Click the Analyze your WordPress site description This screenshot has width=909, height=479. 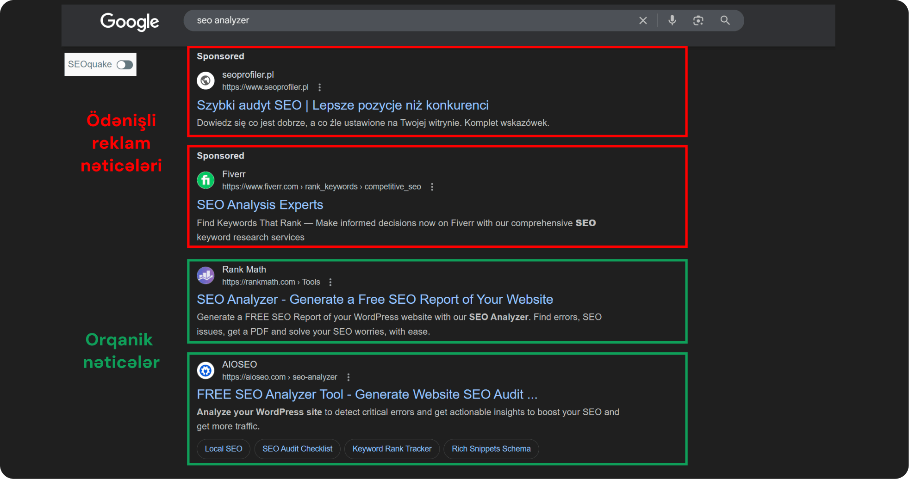point(408,419)
